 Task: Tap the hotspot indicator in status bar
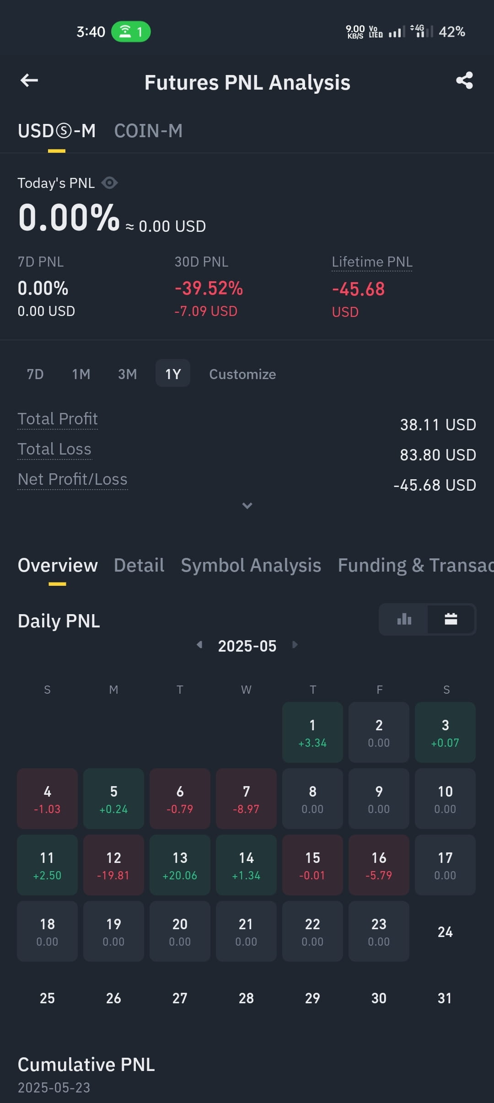131,32
